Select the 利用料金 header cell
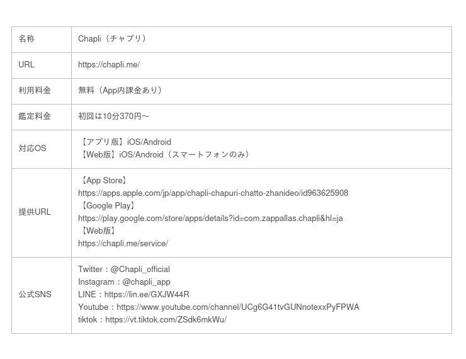 click(x=42, y=91)
